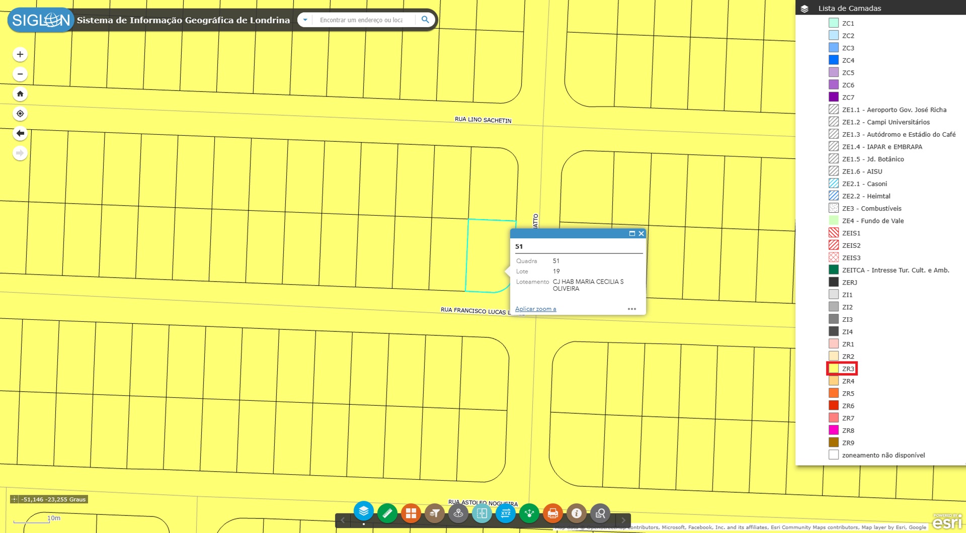Open the orange basemap gallery grid
The height and width of the screenshot is (533, 966).
pos(411,513)
